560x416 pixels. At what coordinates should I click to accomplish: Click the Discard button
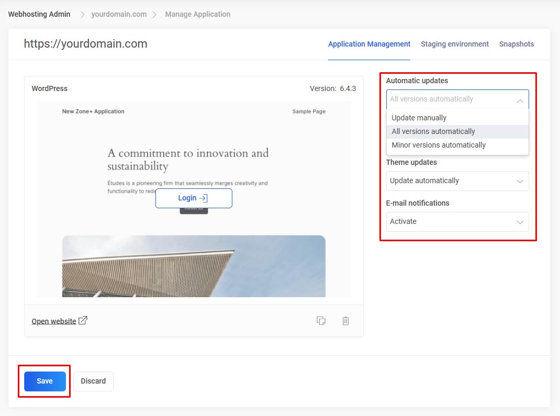click(93, 381)
